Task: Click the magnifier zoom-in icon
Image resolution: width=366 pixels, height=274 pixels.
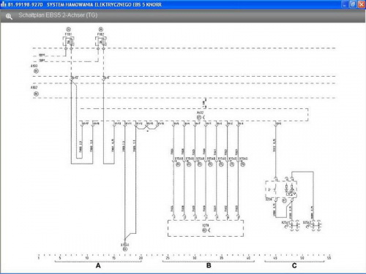Action: tap(9, 17)
